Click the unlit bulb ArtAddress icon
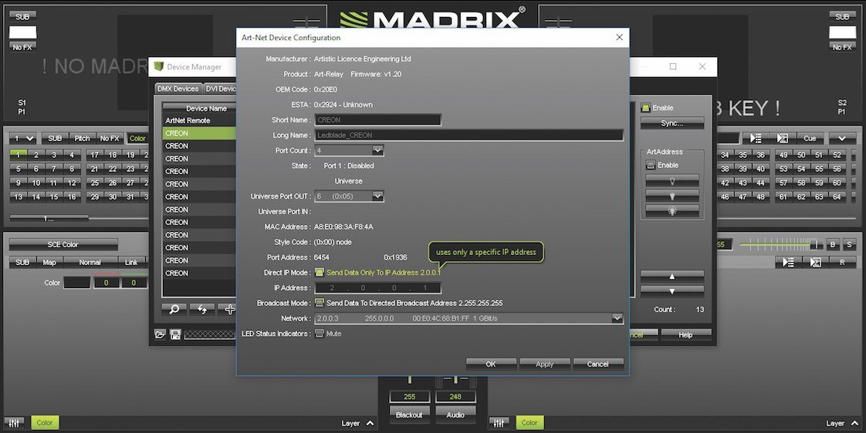This screenshot has width=866, height=433. (x=672, y=180)
